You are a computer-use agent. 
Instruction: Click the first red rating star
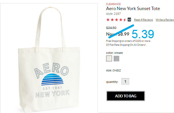click(x=108, y=20)
